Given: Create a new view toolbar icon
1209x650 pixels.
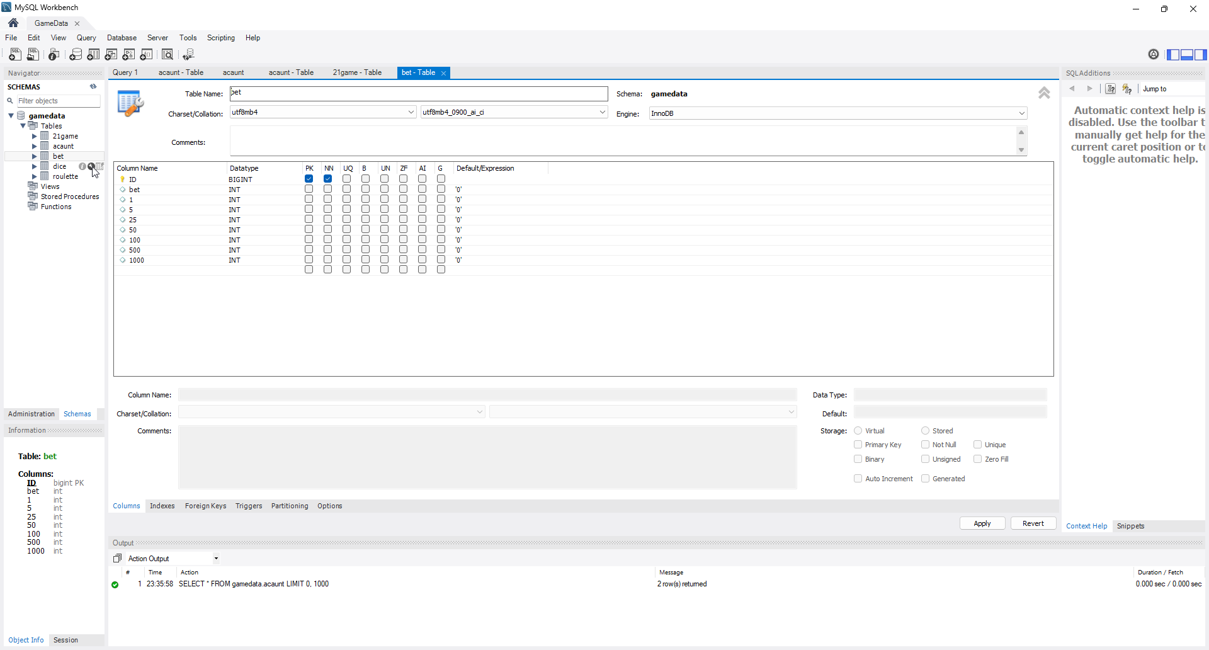Looking at the screenshot, I should pyautogui.click(x=111, y=55).
